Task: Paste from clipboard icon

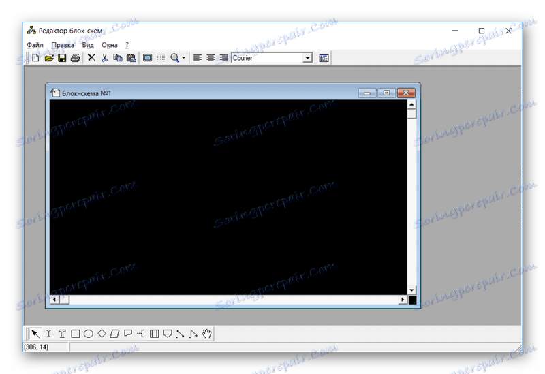Action: [131, 58]
